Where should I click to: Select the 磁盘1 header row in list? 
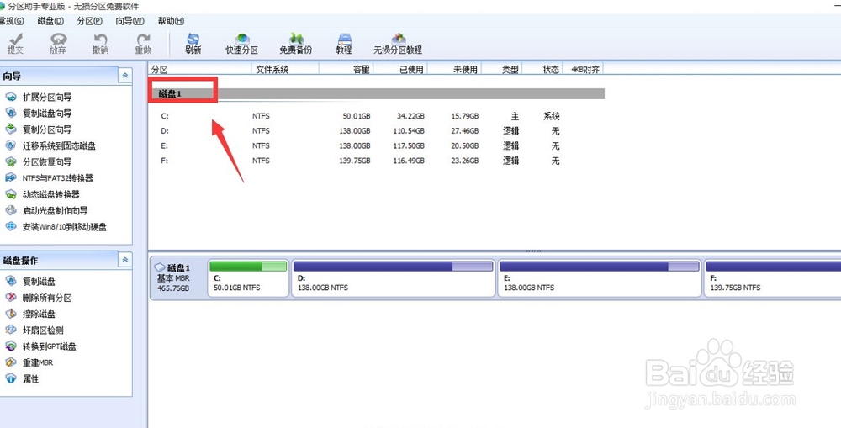[x=377, y=93]
